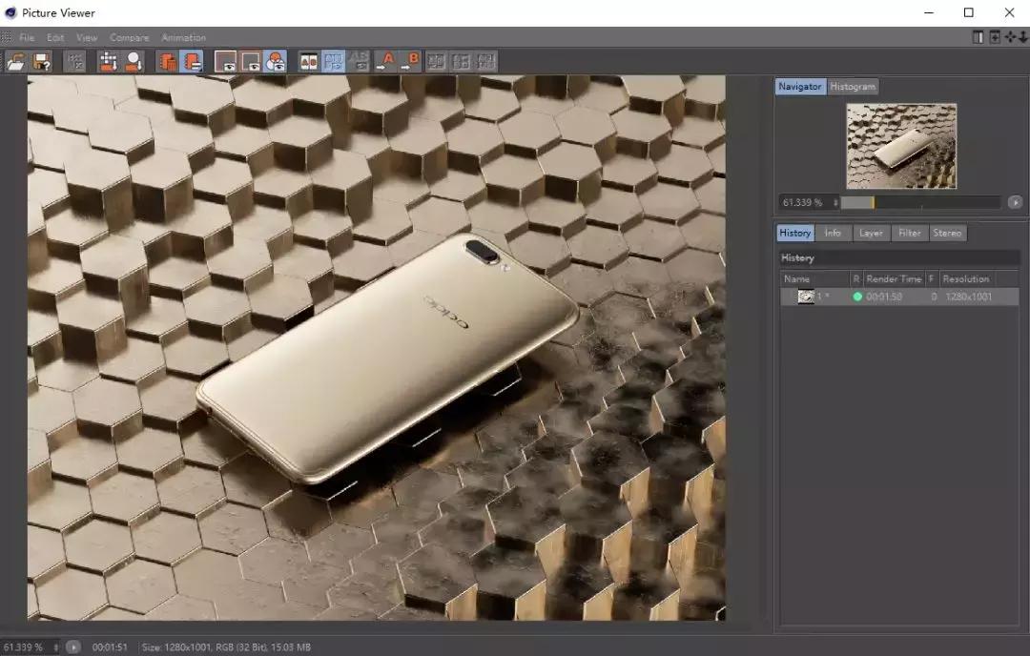Click the Set as B compare icon
Viewport: 1030px width, 656px height.
coord(409,62)
